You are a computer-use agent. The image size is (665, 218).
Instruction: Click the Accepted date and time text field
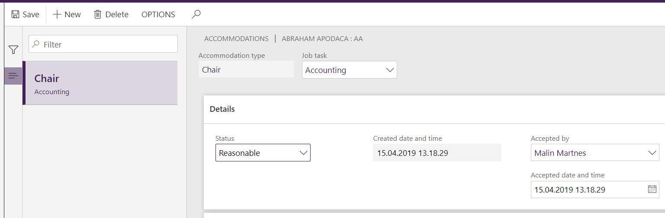[x=588, y=190]
